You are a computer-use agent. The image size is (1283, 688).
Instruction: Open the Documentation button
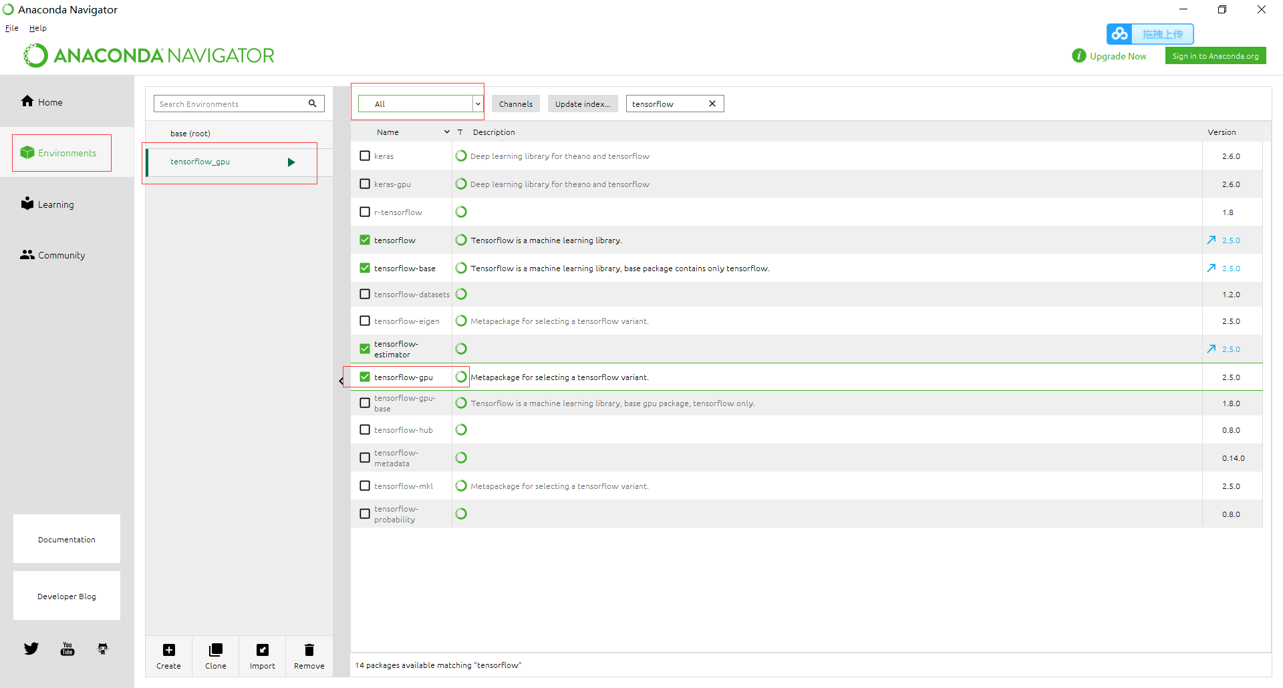[x=67, y=539]
